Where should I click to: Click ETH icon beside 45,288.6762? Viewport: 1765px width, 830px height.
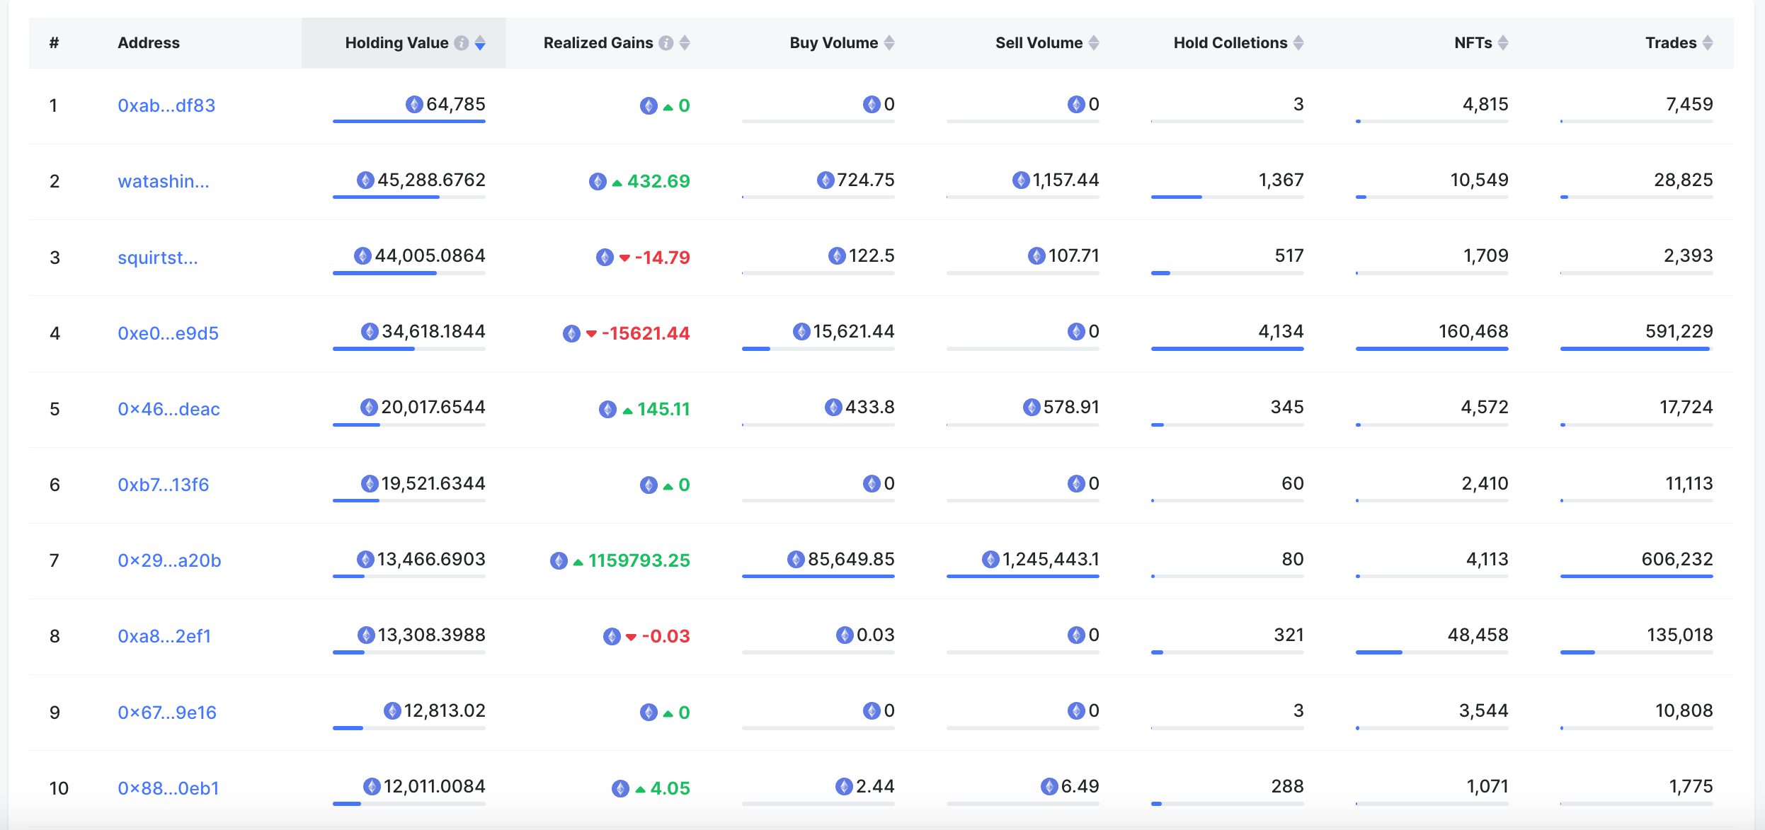[x=365, y=180]
